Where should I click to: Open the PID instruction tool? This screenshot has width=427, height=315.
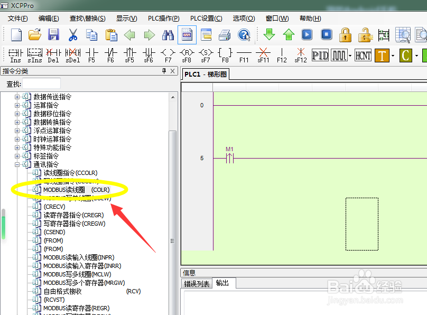coord(320,55)
